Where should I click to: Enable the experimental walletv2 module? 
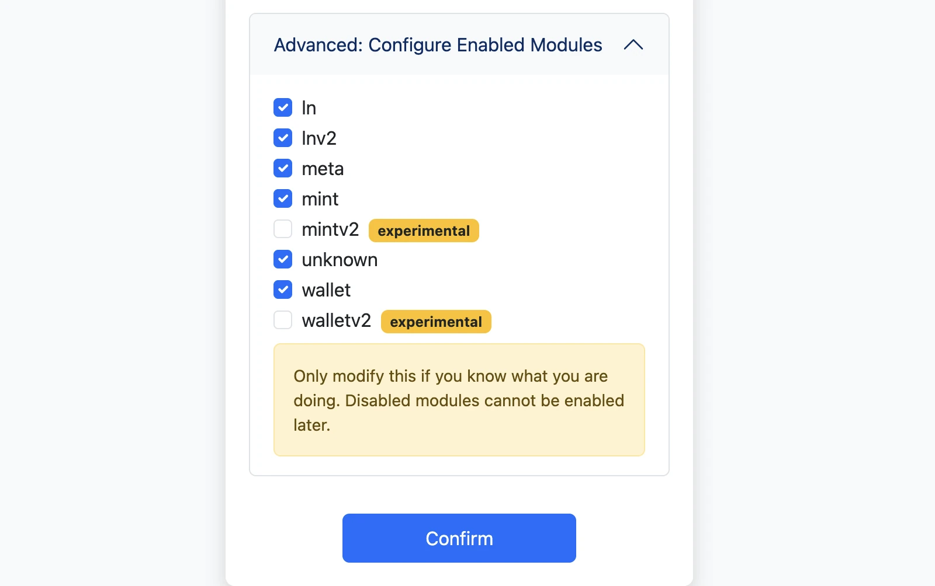(283, 320)
